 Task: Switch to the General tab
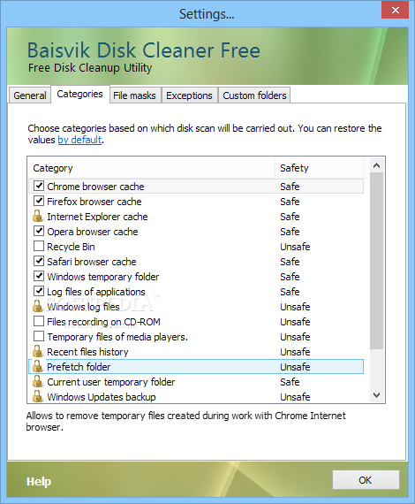(30, 95)
